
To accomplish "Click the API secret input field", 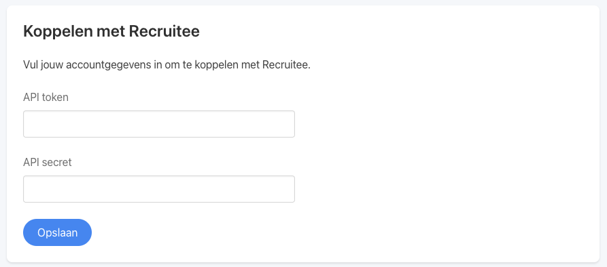I will (x=159, y=189).
